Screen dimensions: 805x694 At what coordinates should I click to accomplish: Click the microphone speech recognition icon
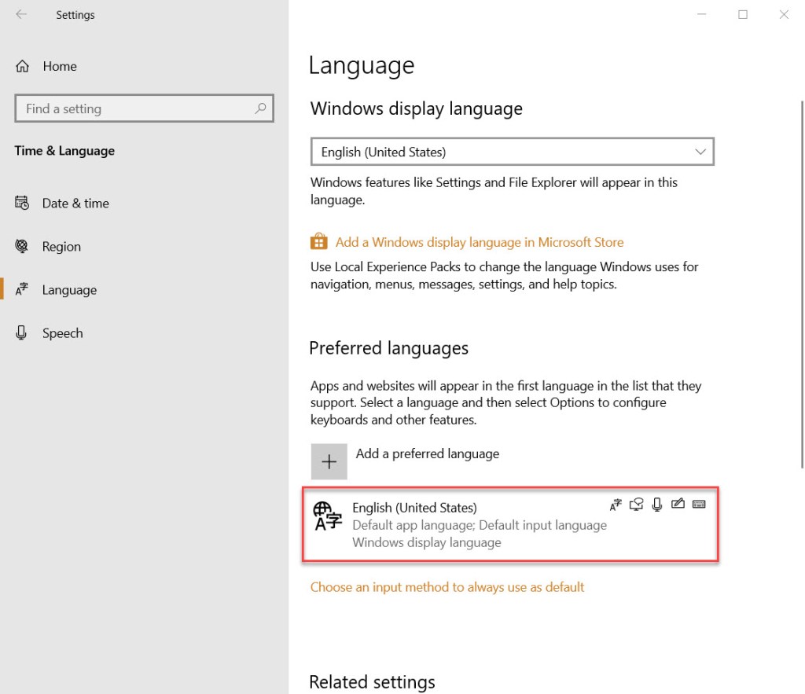(657, 505)
